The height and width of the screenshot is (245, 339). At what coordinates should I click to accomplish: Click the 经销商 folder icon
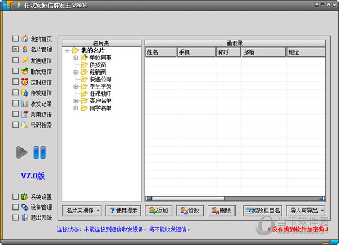(x=84, y=72)
